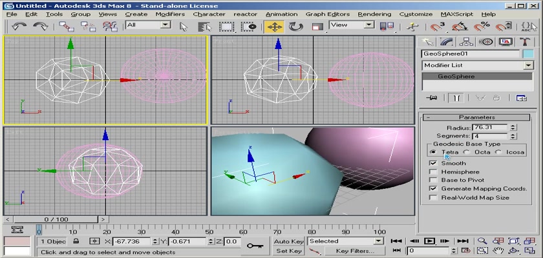Viewport: 543px width, 258px height.
Task: Click the X coordinate spinner arrows
Action: click(154, 241)
